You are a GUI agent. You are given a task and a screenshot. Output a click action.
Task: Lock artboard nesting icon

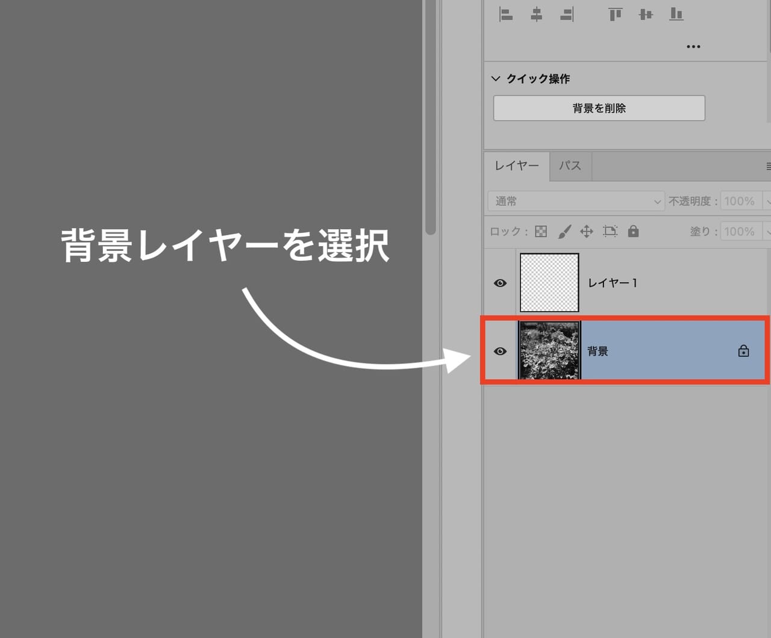click(610, 231)
